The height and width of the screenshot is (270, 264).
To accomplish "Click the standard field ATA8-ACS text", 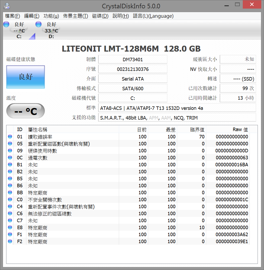I will (x=177, y=108).
